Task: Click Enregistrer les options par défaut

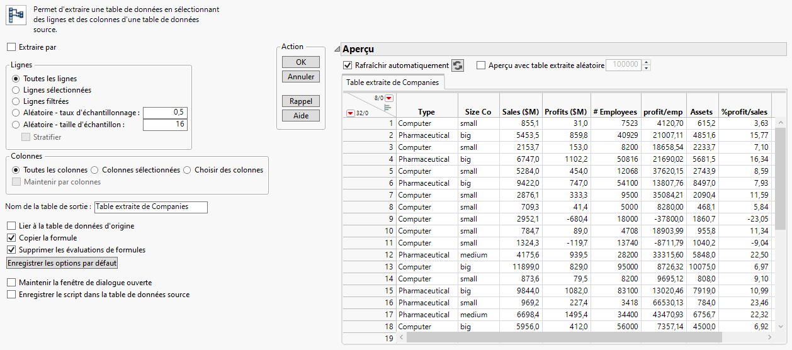Action: point(62,262)
